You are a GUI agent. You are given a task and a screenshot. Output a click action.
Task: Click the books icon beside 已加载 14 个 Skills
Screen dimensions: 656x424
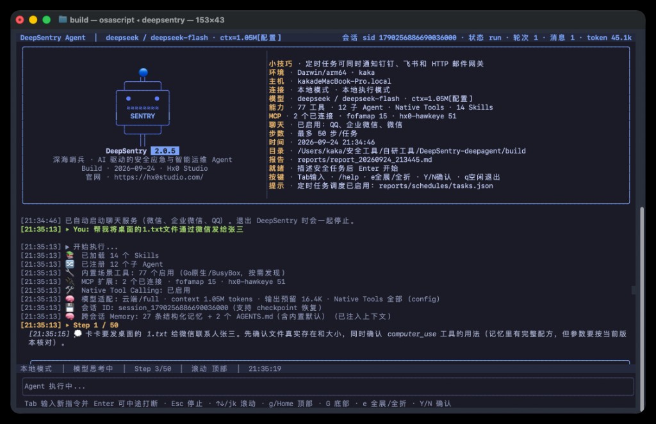[69, 255]
